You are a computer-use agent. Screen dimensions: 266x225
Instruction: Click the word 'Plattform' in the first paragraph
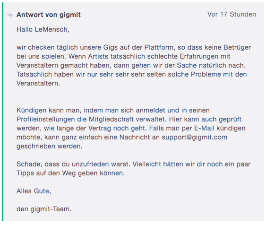pos(159,47)
